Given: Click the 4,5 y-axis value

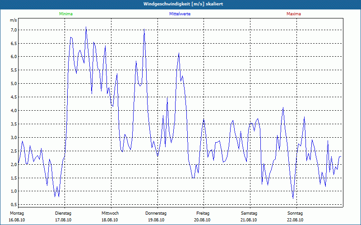Looking at the screenshot, I should tap(14, 97).
